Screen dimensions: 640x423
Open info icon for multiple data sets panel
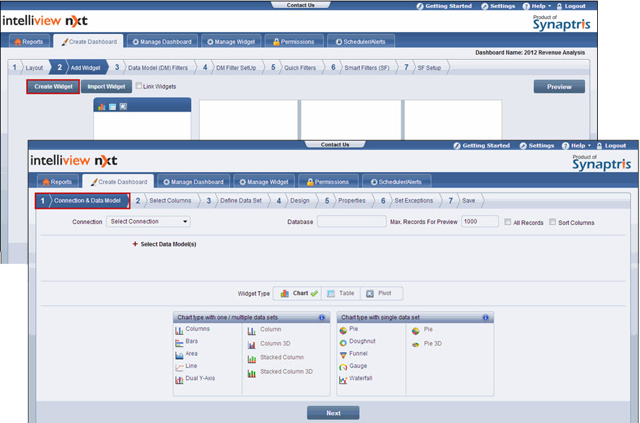pos(322,318)
